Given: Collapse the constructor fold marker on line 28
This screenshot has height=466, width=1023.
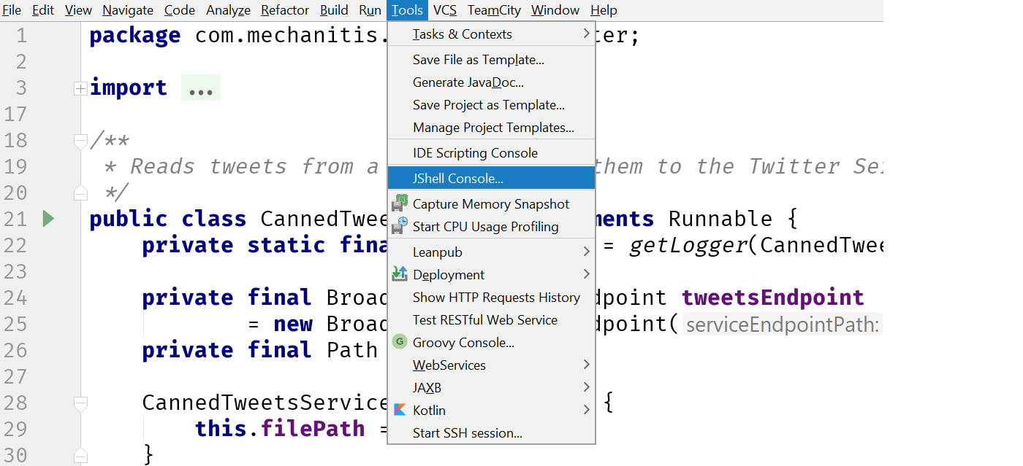Looking at the screenshot, I should click(x=80, y=403).
